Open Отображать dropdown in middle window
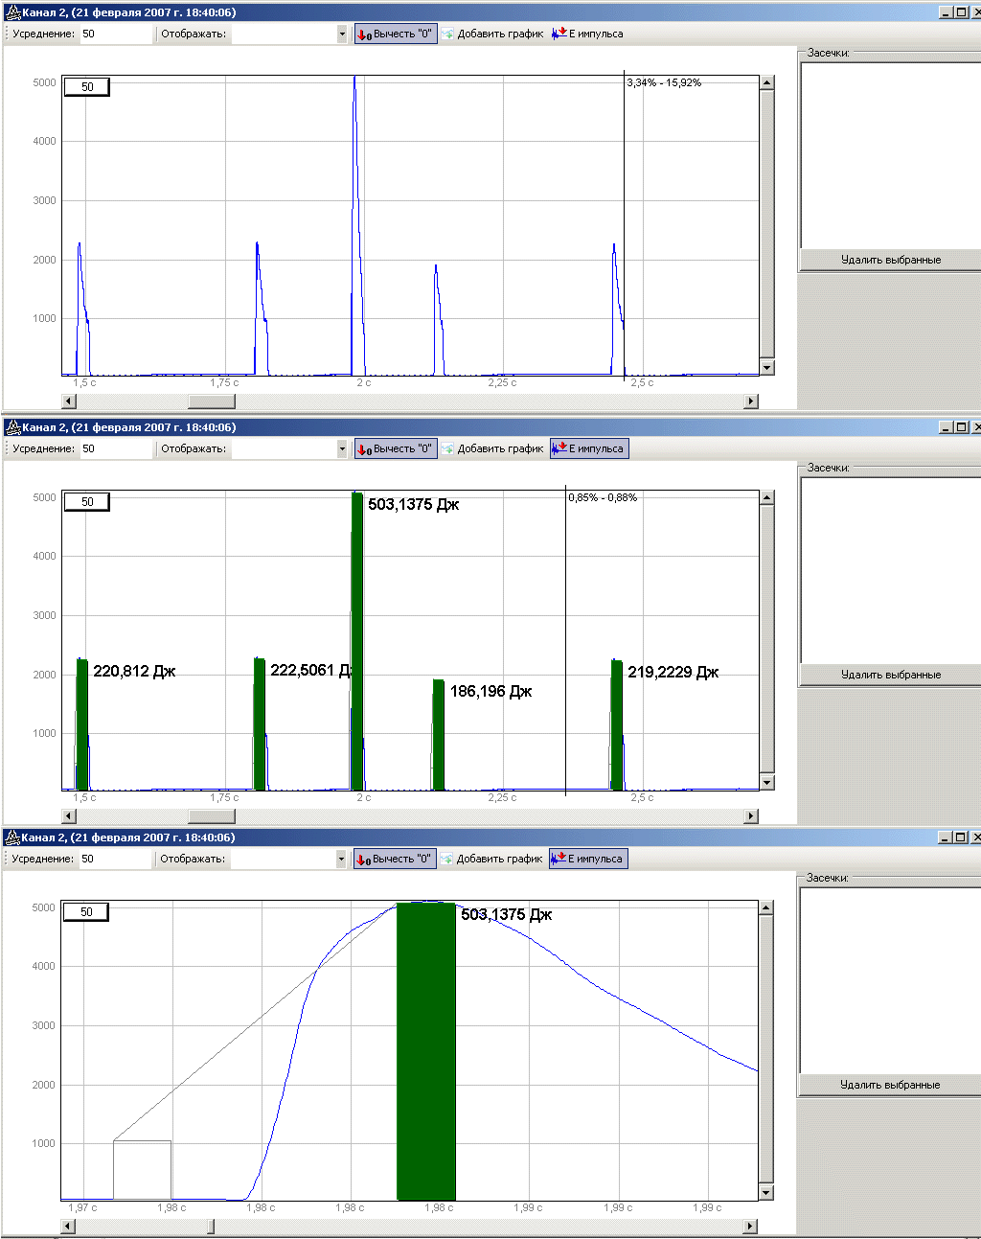 [342, 448]
